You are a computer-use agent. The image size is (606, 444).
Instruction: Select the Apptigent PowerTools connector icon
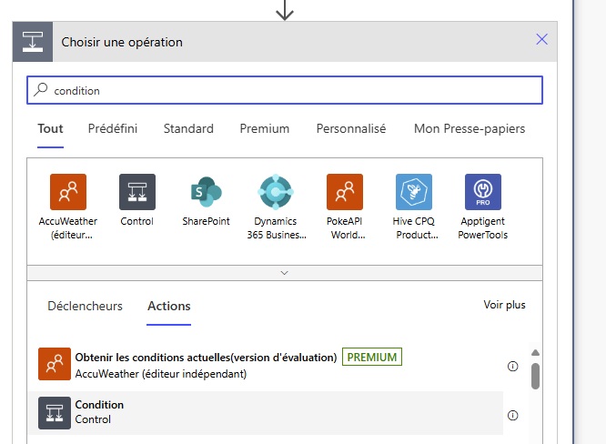pos(482,192)
